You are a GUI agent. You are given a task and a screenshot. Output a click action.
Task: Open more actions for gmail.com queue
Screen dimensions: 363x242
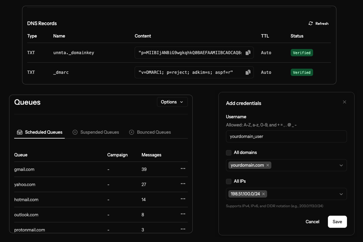click(183, 169)
